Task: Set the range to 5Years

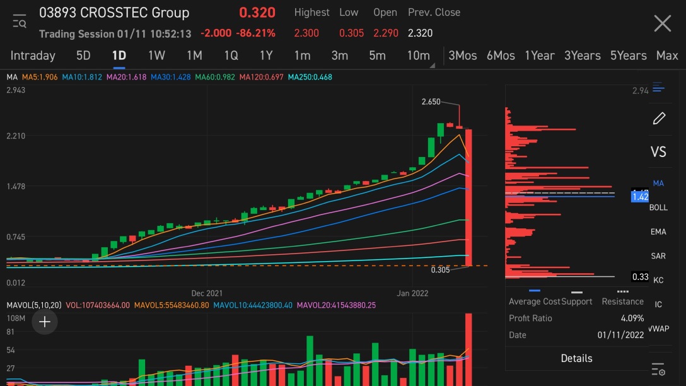Action: click(628, 56)
